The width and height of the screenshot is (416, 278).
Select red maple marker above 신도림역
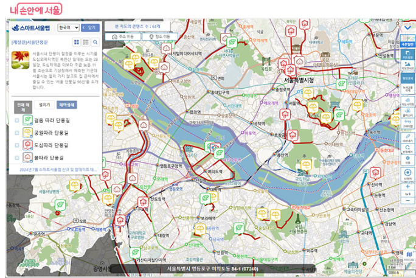(x=143, y=203)
